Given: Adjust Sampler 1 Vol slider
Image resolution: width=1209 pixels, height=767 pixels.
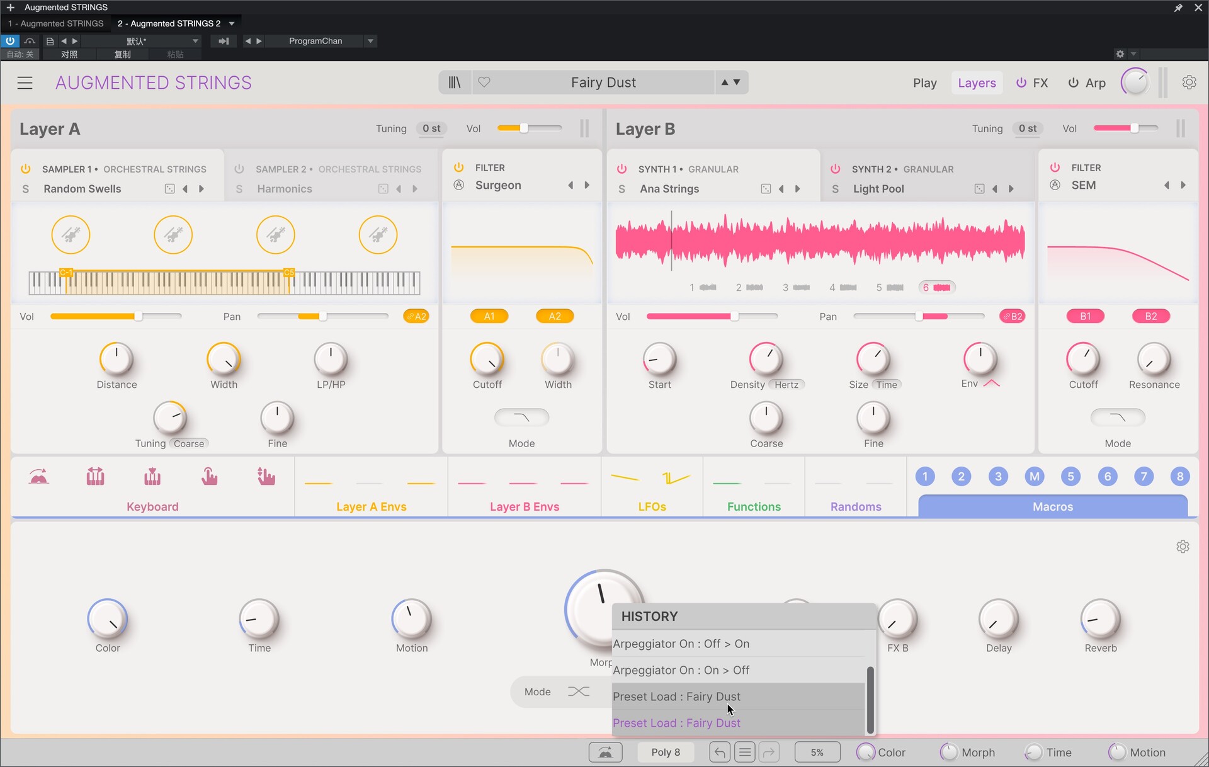Looking at the screenshot, I should pyautogui.click(x=116, y=316).
